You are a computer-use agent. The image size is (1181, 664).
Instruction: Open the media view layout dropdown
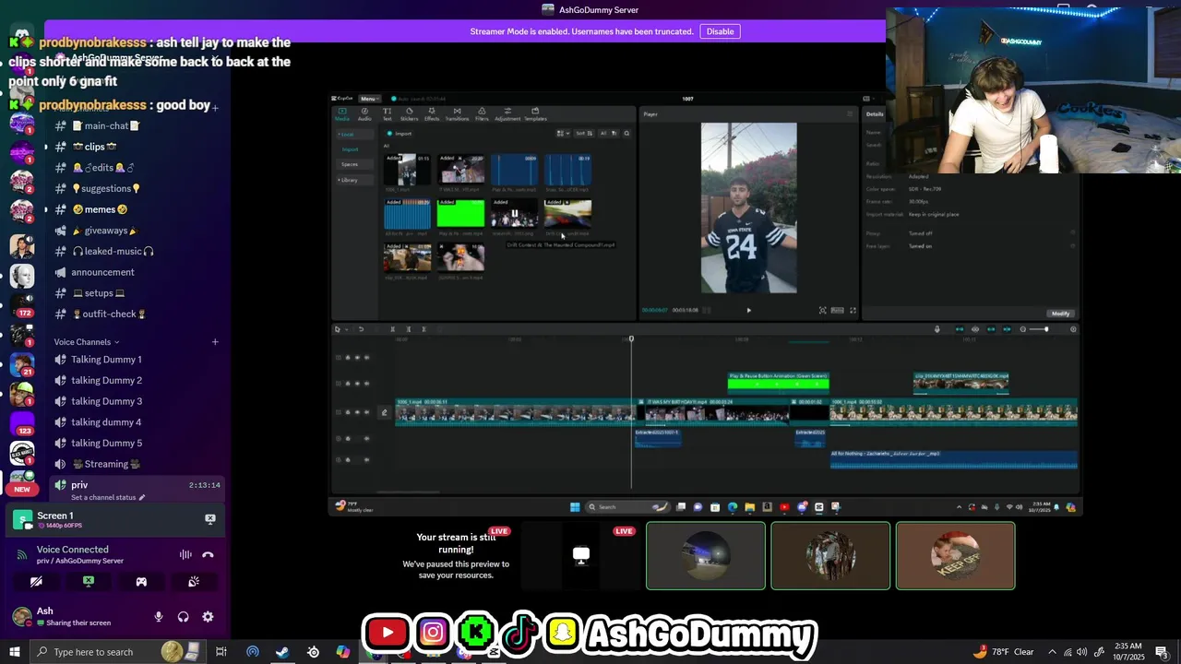click(x=562, y=134)
